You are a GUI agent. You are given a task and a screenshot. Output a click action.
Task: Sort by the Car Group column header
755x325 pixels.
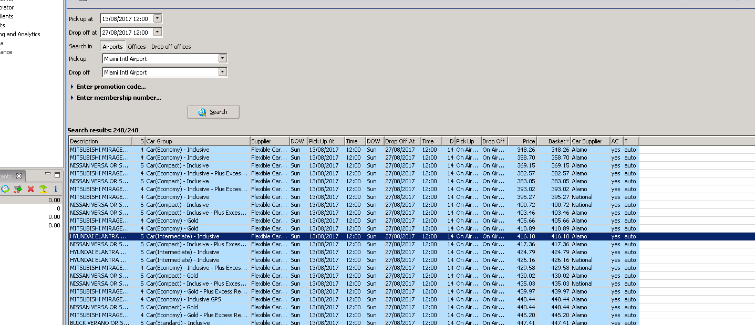(x=197, y=141)
